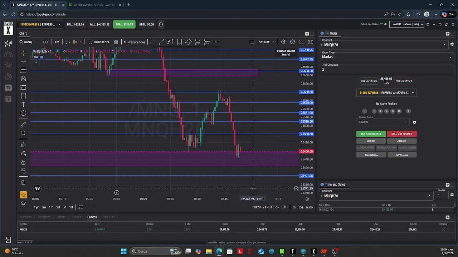The width and height of the screenshot is (458, 257).
Task: Open the Orders tab in bottom panel
Action: 61,217
